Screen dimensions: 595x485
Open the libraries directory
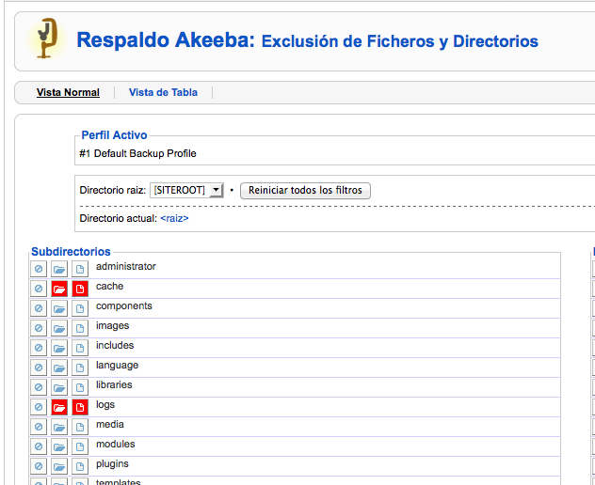point(114,384)
